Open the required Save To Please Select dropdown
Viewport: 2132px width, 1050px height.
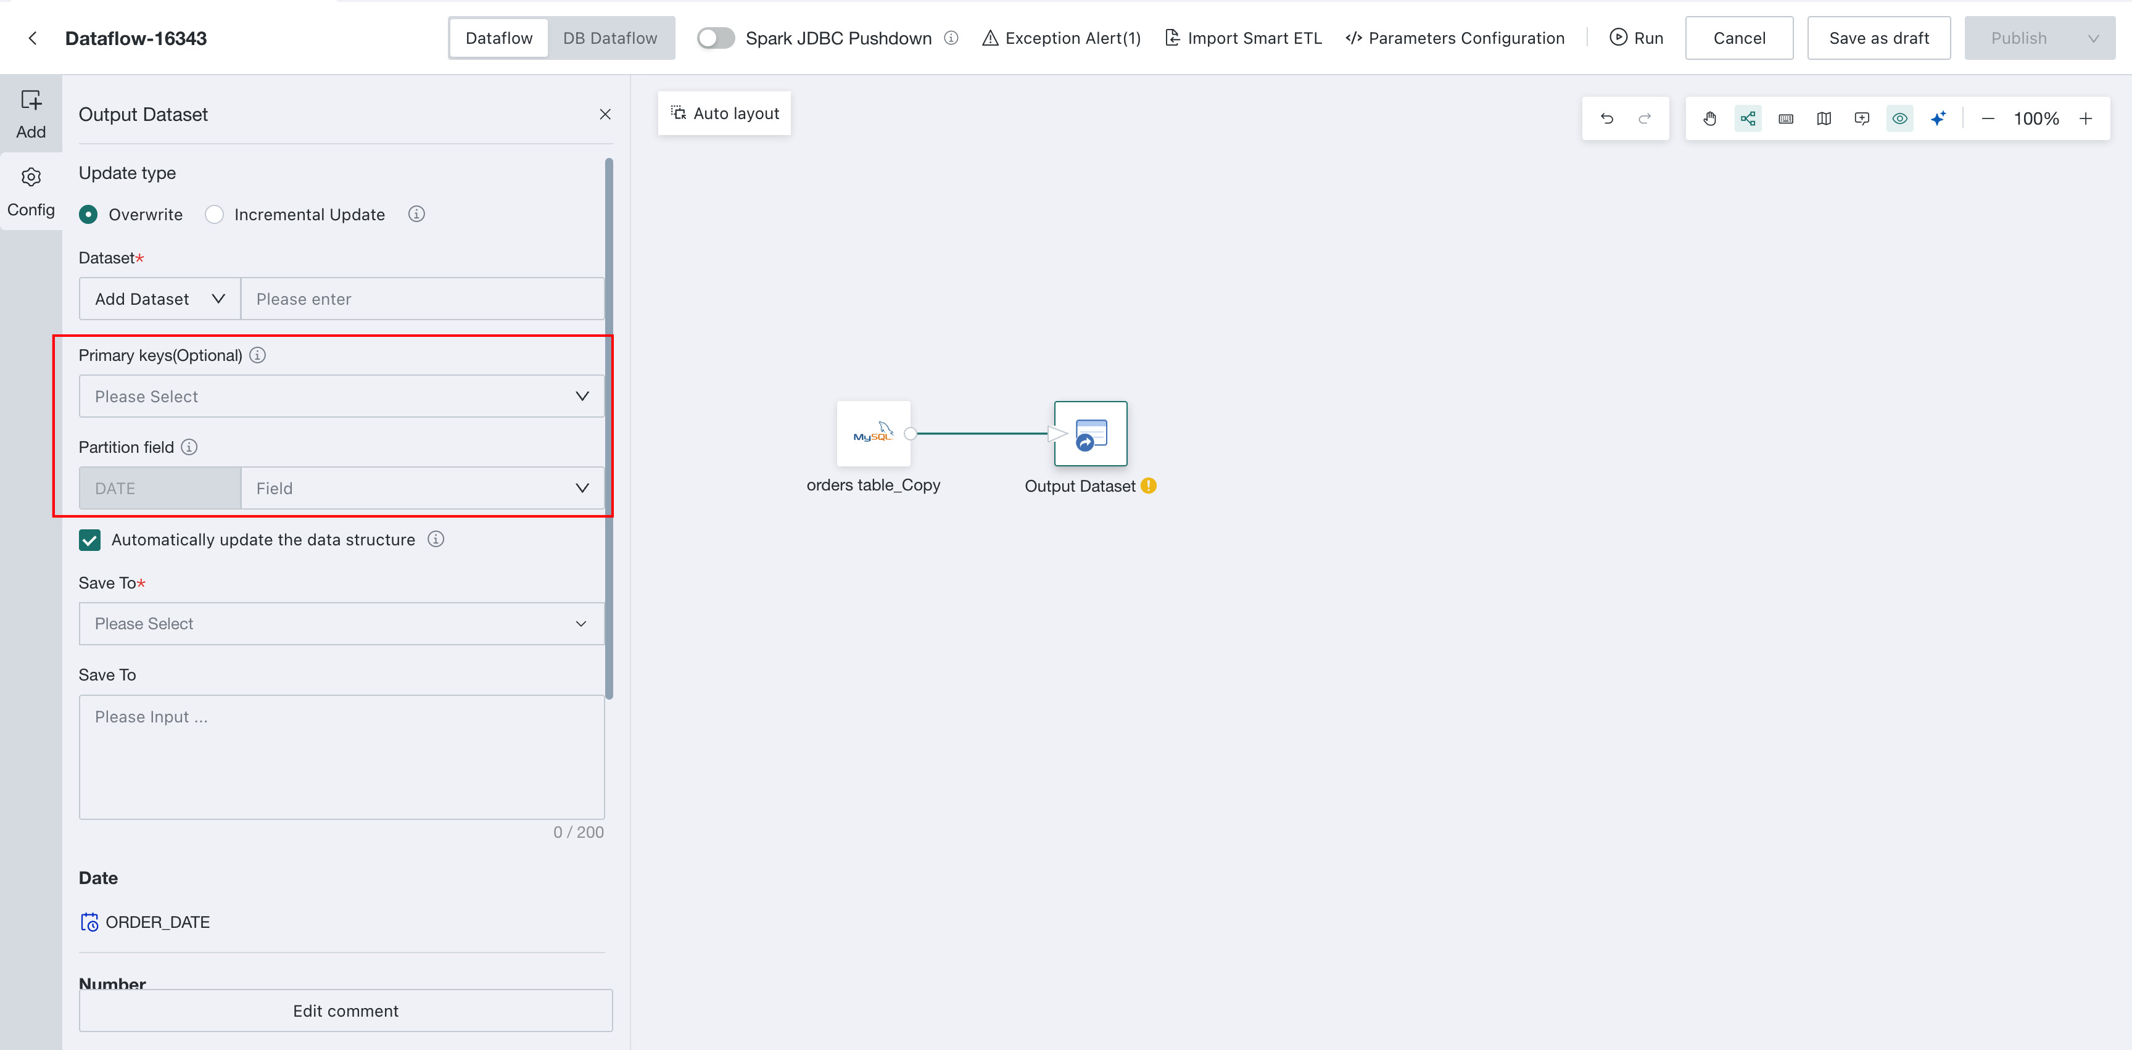click(341, 624)
